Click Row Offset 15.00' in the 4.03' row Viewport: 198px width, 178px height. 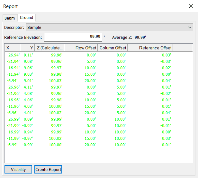[x=90, y=106]
